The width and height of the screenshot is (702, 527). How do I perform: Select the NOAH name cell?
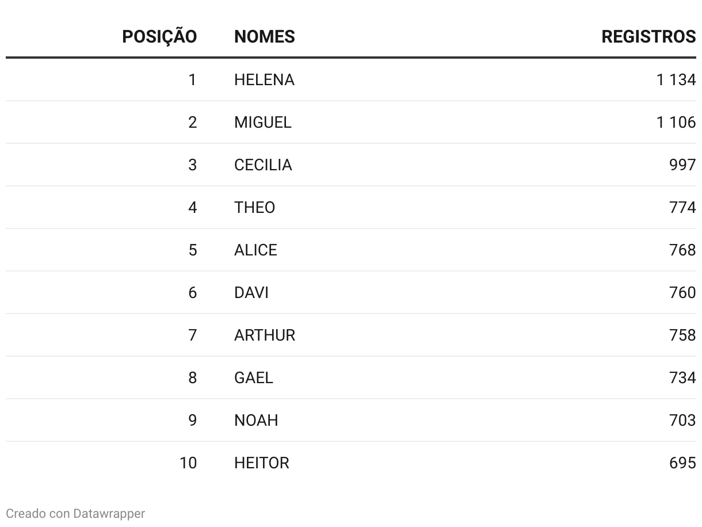[256, 421]
